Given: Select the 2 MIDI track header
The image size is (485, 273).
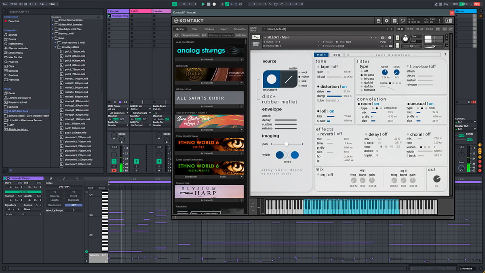Looking at the screenshot, I should point(141,11).
